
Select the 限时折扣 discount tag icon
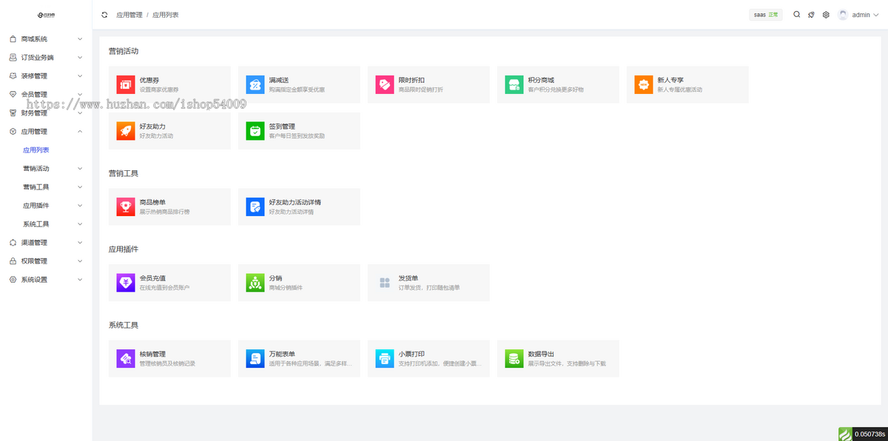[385, 84]
